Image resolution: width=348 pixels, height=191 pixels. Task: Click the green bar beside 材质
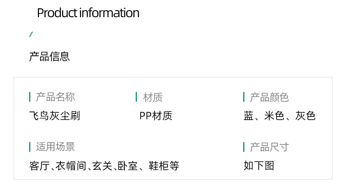[x=137, y=97]
